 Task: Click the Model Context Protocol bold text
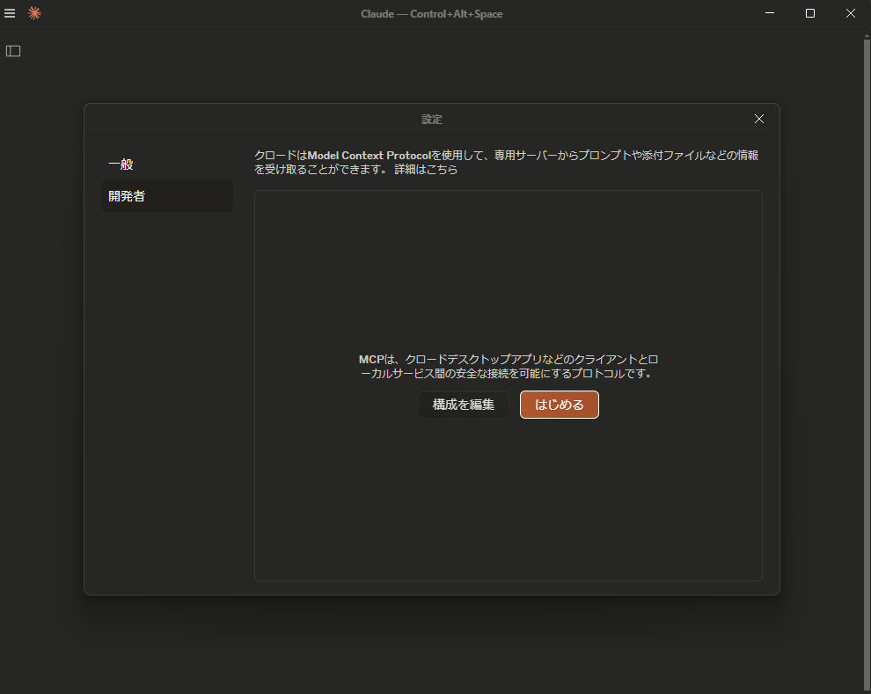coord(369,156)
